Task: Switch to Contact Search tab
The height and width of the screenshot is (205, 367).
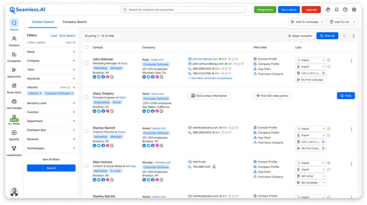Action: [x=43, y=22]
